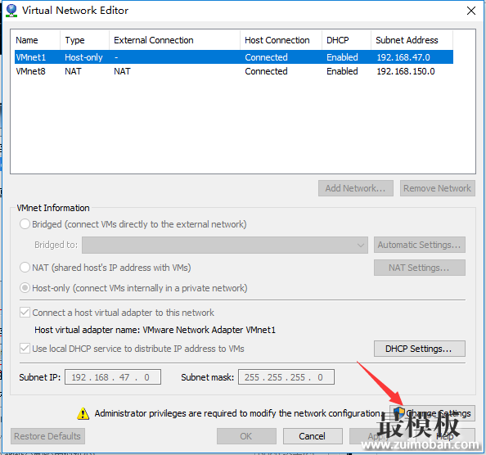The height and width of the screenshot is (455, 486).
Task: Toggle Connect a host virtual adapter checkbox
Action: point(25,313)
